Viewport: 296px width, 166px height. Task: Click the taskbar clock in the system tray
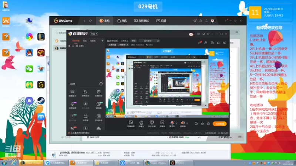288,163
